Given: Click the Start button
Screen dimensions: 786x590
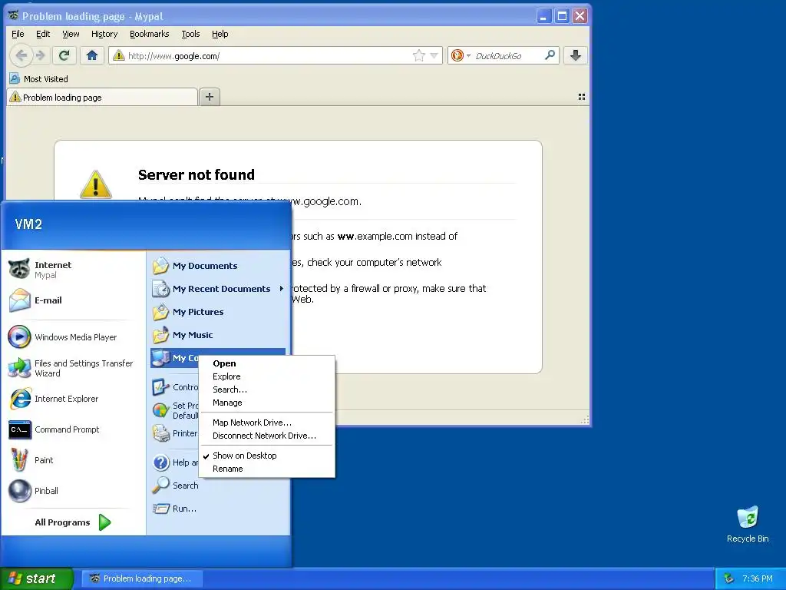Looking at the screenshot, I should (x=36, y=578).
